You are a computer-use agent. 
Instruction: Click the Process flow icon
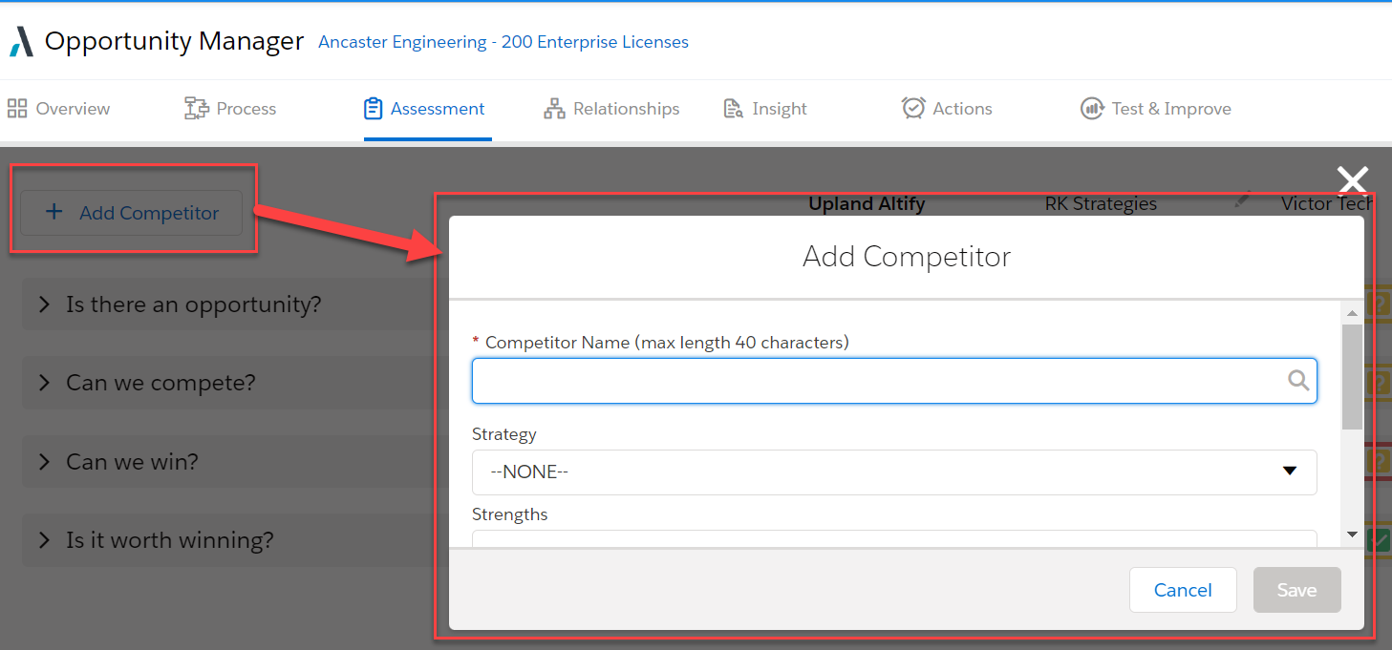[196, 108]
